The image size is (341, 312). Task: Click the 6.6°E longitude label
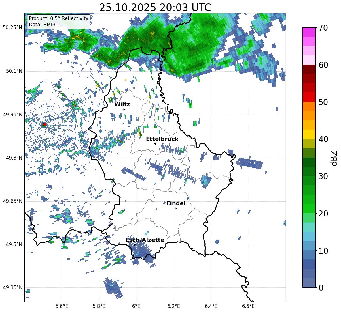point(248,306)
